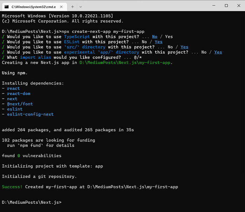
Task: Expand the new tab profile dropdown
Action: (x=80, y=7)
